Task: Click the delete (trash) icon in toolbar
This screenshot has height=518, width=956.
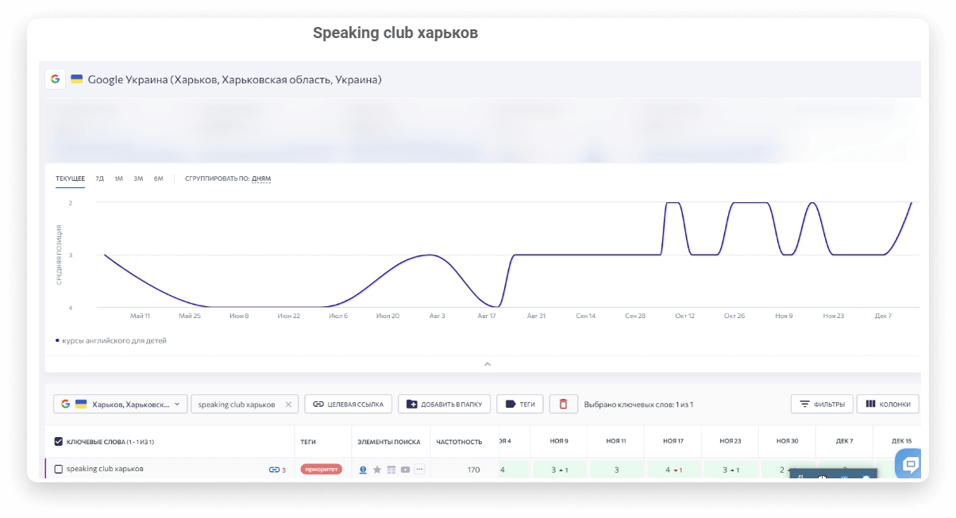Action: click(561, 404)
